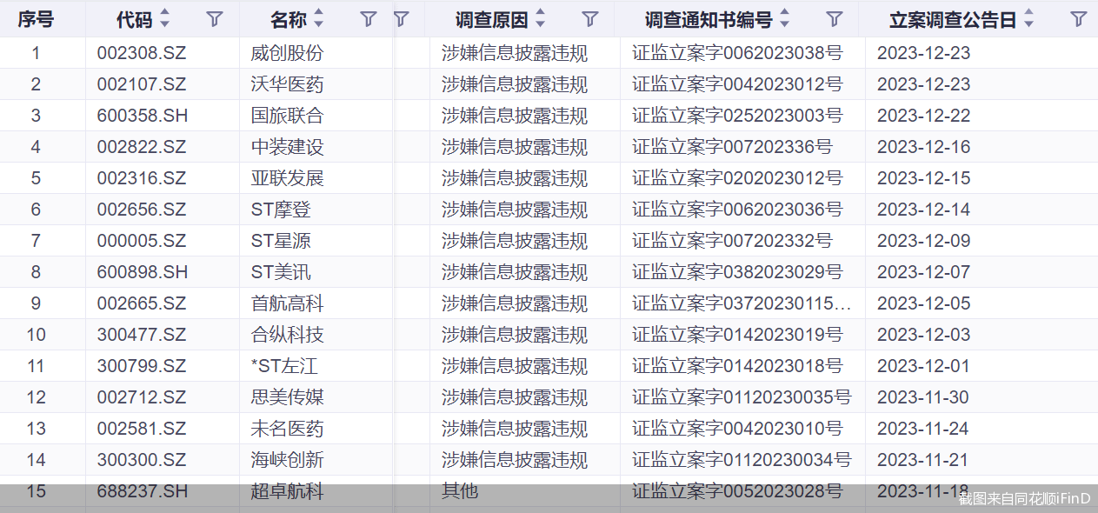Click the sort arrows beside 名称
This screenshot has width=1098, height=513.
tap(318, 18)
